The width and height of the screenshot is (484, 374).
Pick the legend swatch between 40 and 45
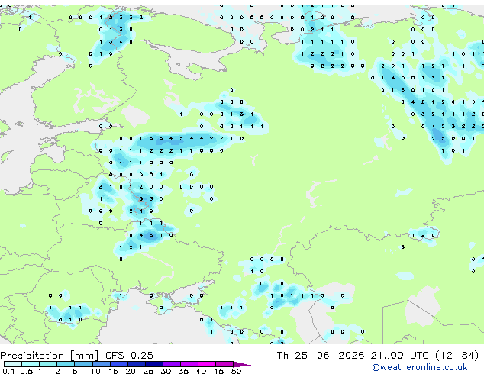coord(207,364)
